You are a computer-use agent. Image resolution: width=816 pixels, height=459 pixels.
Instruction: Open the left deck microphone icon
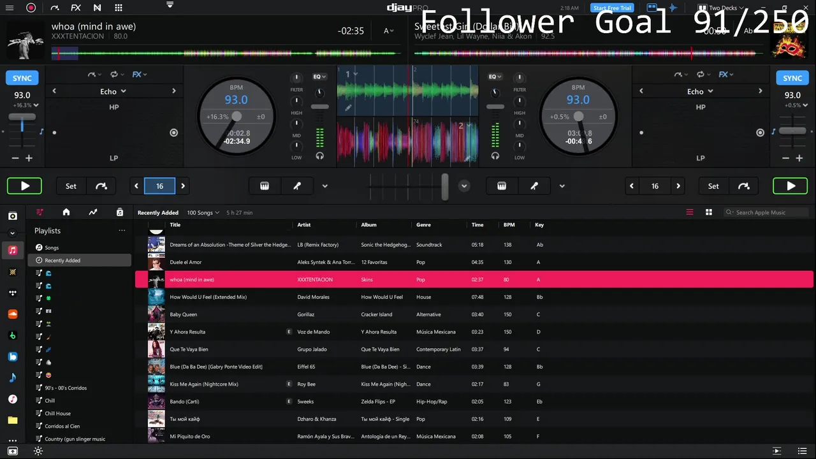point(296,186)
